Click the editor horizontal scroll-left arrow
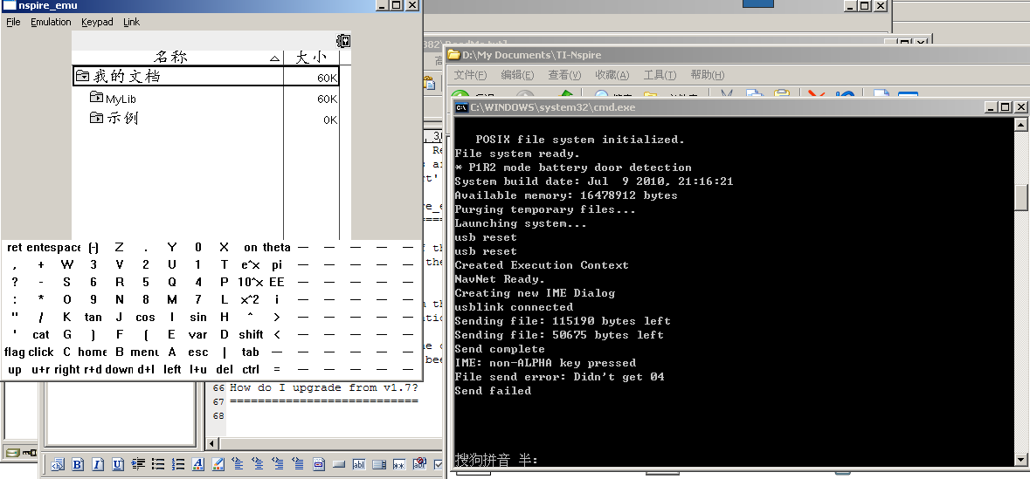The width and height of the screenshot is (1030, 479). coord(212,443)
